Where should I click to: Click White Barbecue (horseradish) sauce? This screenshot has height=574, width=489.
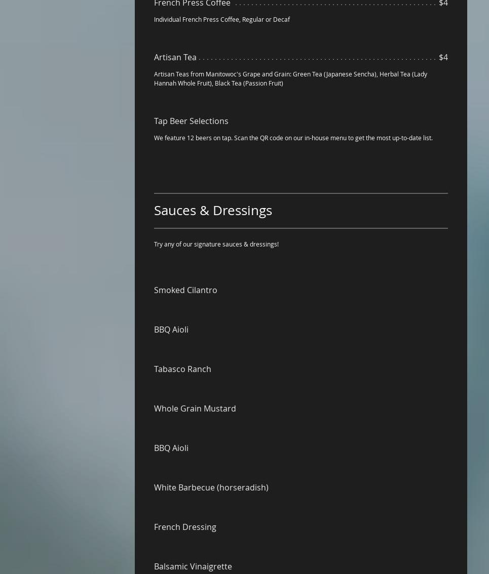tap(211, 487)
